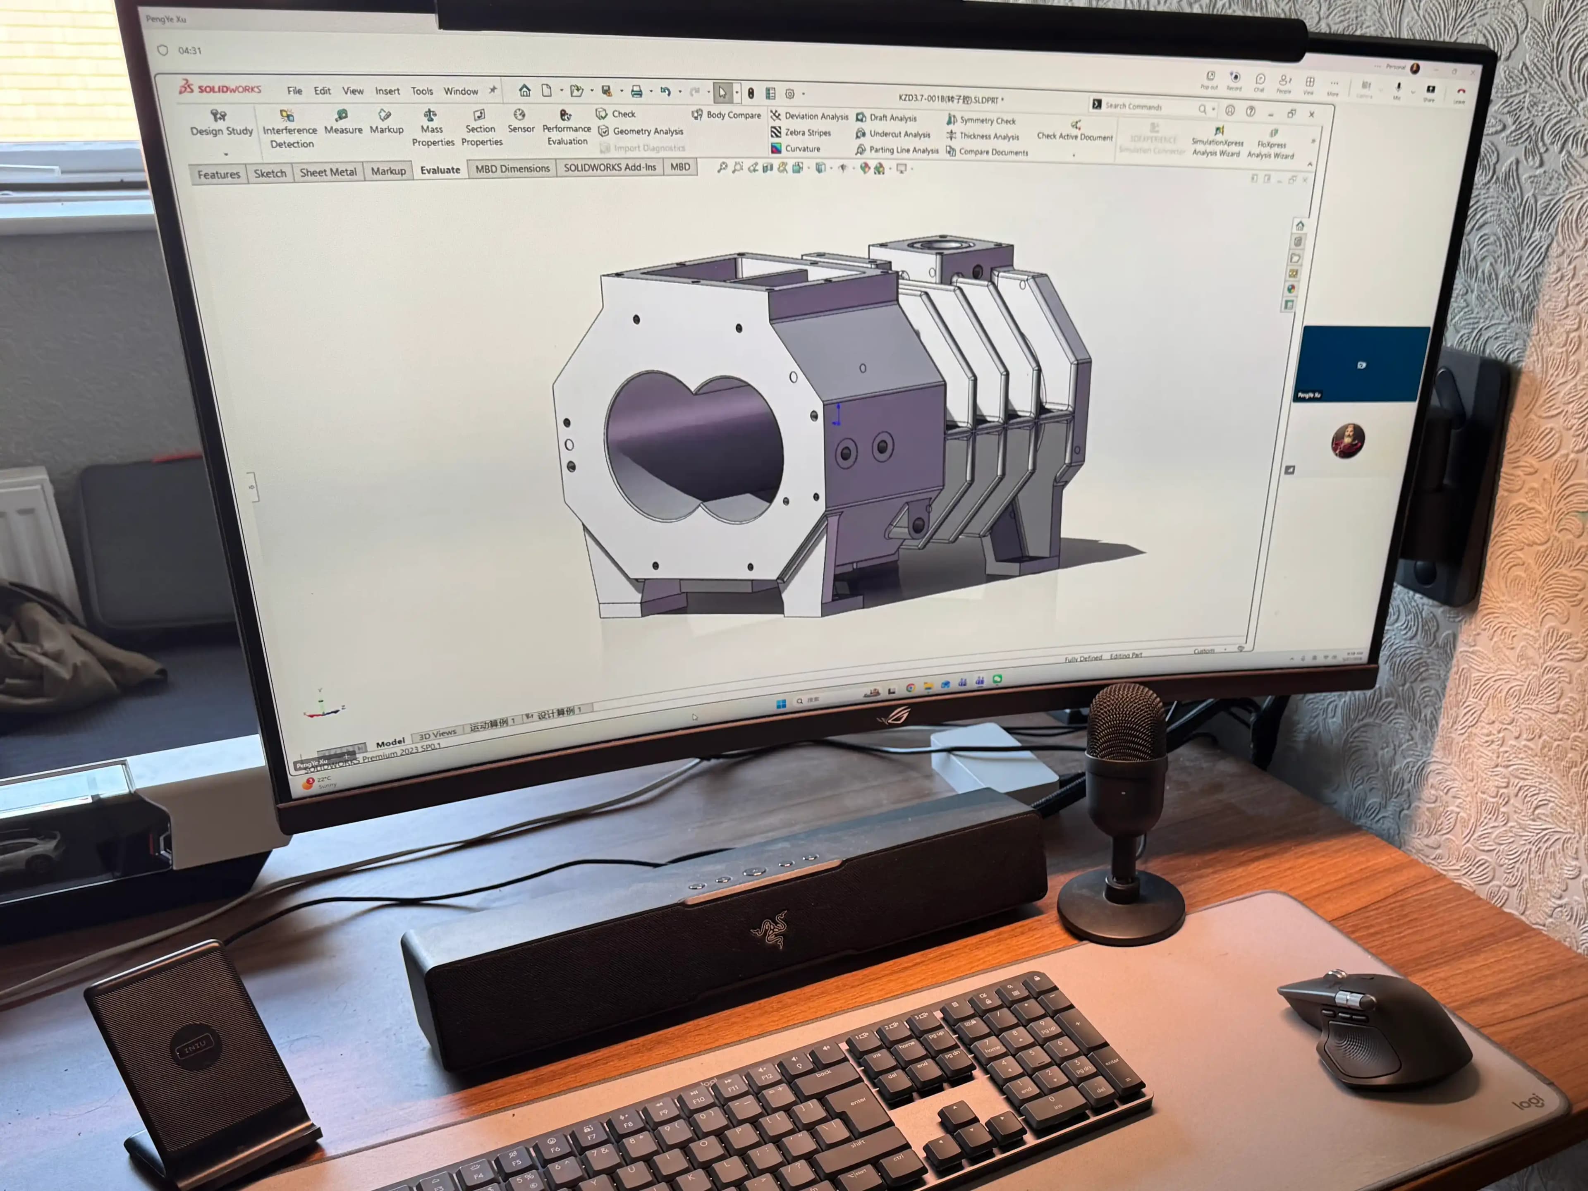
Task: Switch to the Sheet Metal tab
Action: [328, 172]
